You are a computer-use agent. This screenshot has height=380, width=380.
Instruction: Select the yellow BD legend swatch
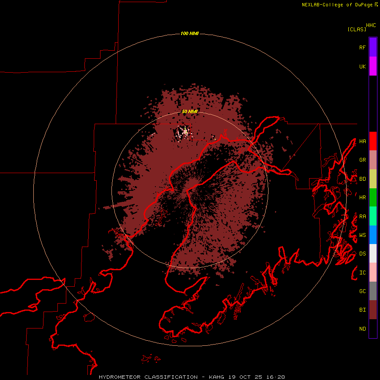point(373,179)
